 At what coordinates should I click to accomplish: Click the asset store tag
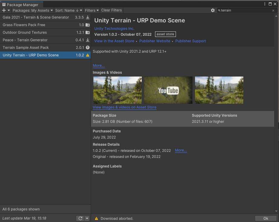(165, 34)
